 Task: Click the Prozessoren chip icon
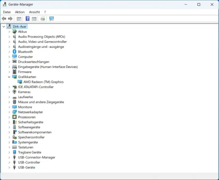coord(14,117)
